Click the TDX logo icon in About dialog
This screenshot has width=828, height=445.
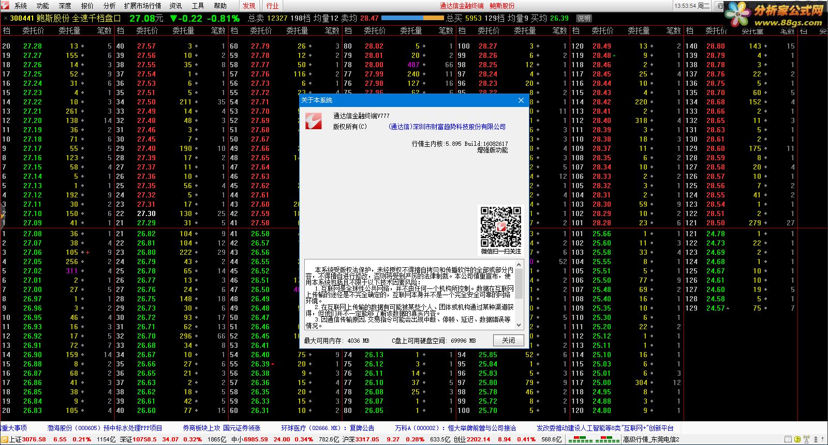point(314,121)
